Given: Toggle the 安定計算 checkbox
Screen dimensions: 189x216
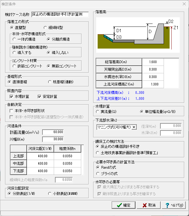Looking at the screenshot, I should 39,96.
